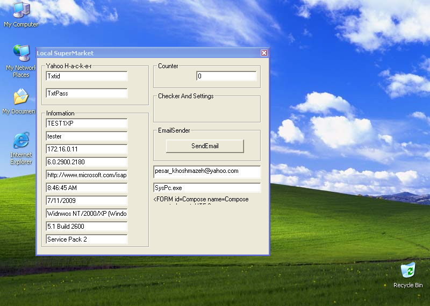Click the FORM id=Compose text

pyautogui.click(x=201, y=199)
